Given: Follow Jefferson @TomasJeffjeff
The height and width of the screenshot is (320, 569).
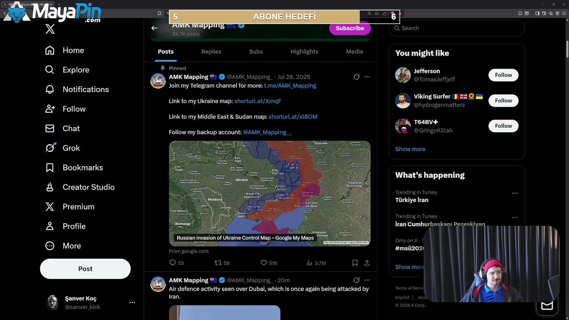Looking at the screenshot, I should pyautogui.click(x=503, y=75).
